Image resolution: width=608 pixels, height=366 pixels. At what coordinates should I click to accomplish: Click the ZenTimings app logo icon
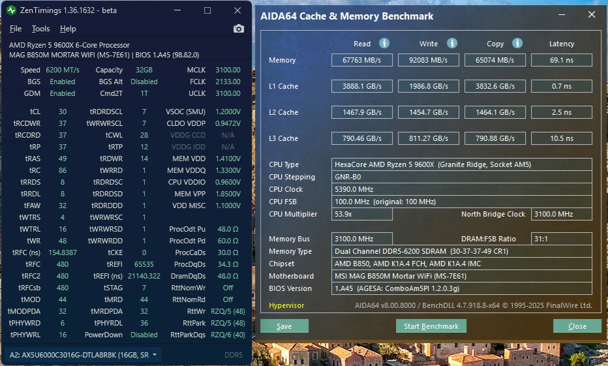point(11,10)
